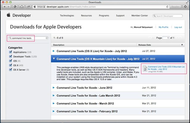190x123 pixels.
Task: Clear the search field with the x icon
Action: (x=47, y=38)
